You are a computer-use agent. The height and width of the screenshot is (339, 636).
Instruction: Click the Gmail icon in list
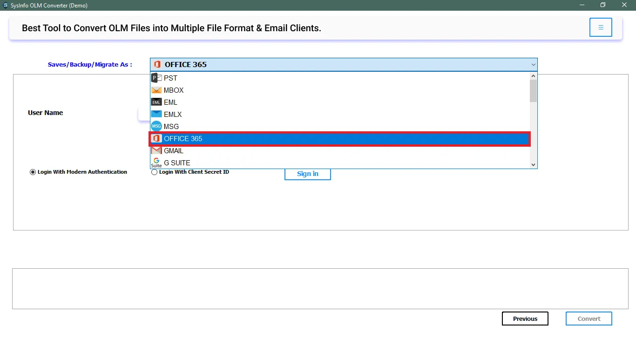(156, 151)
